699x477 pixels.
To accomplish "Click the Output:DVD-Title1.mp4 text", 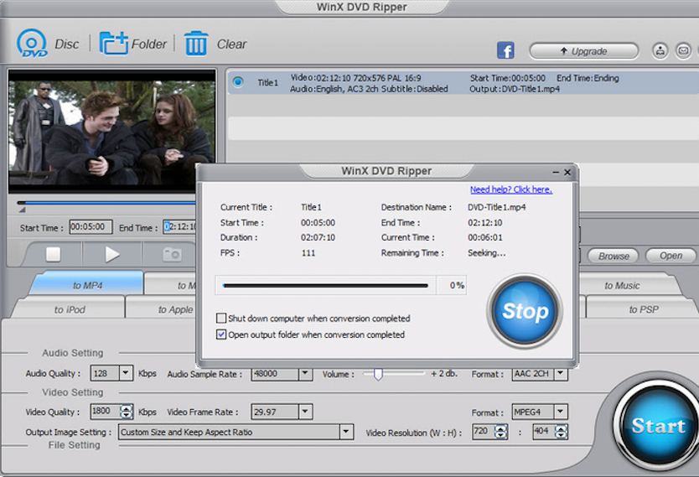I will tap(515, 89).
